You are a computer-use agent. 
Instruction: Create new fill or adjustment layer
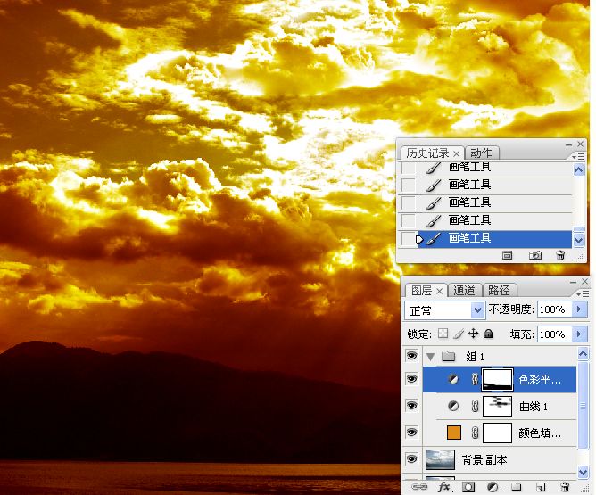click(493, 487)
